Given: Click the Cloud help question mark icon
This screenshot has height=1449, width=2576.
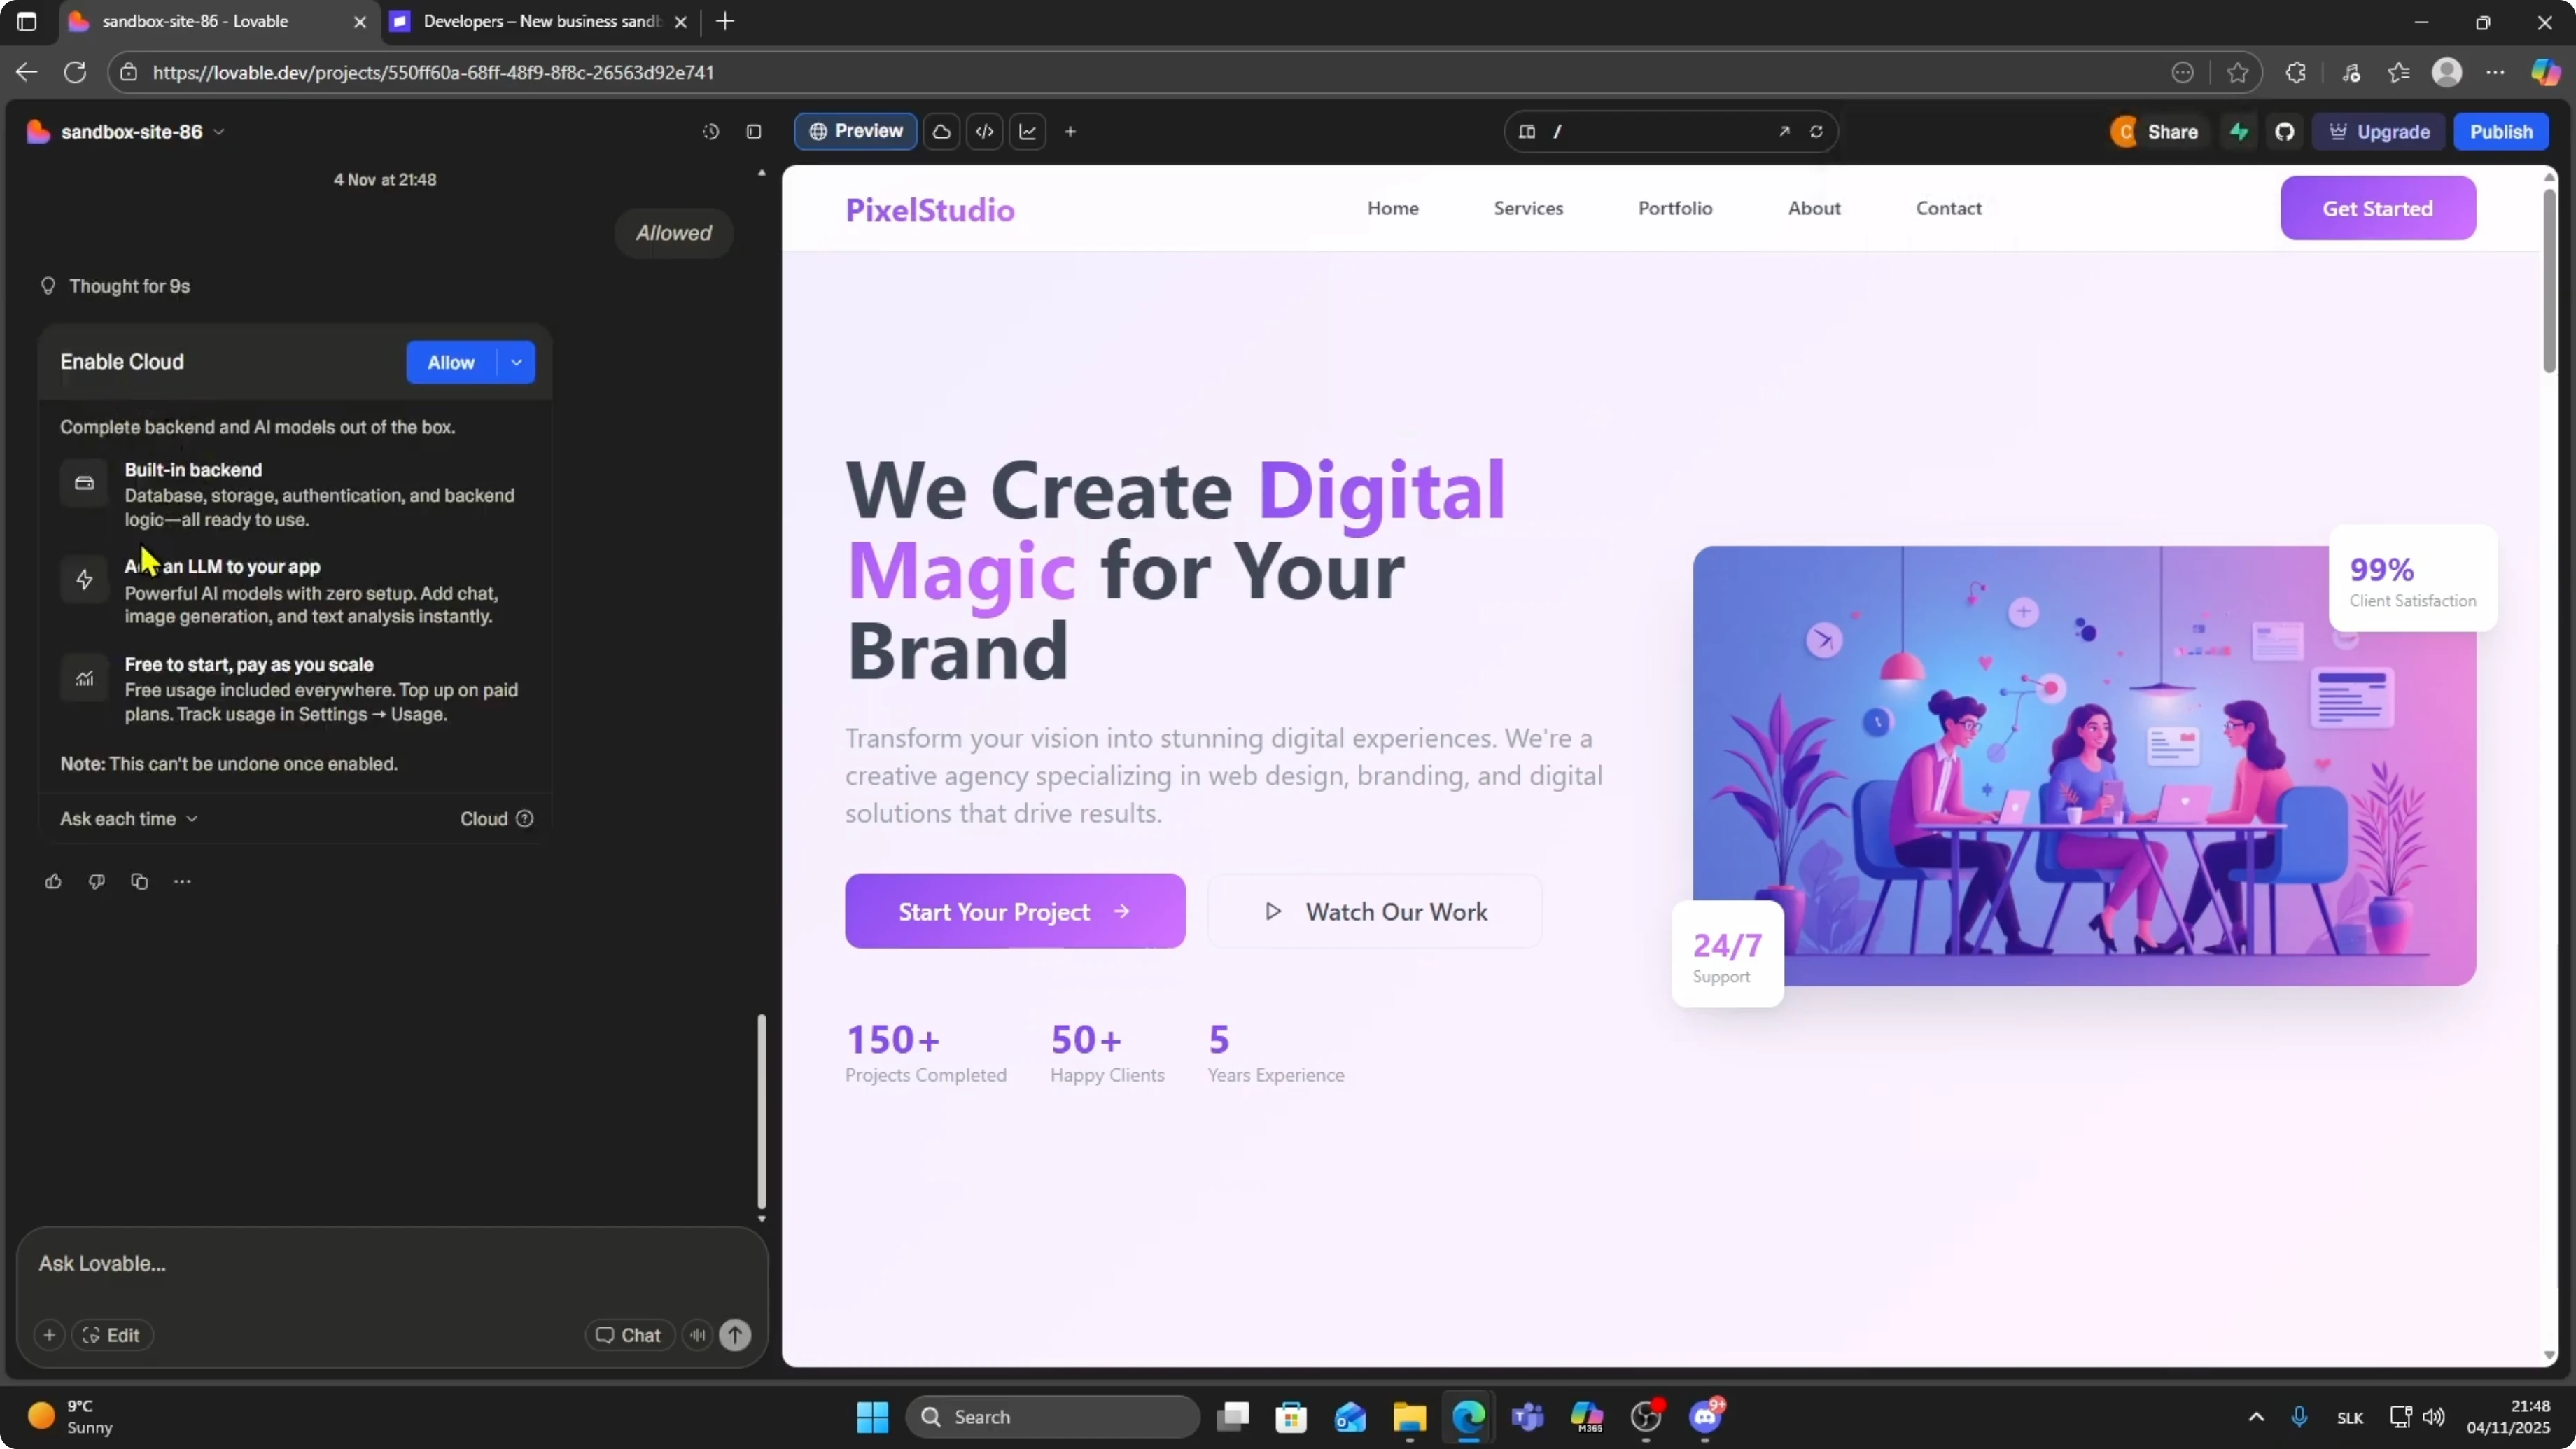Looking at the screenshot, I should point(524,818).
